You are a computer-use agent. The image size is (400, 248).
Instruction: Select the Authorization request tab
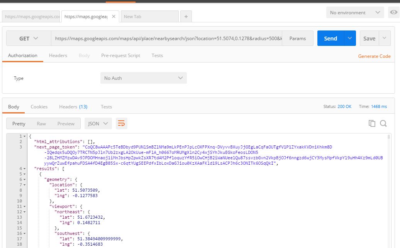tap(23, 55)
